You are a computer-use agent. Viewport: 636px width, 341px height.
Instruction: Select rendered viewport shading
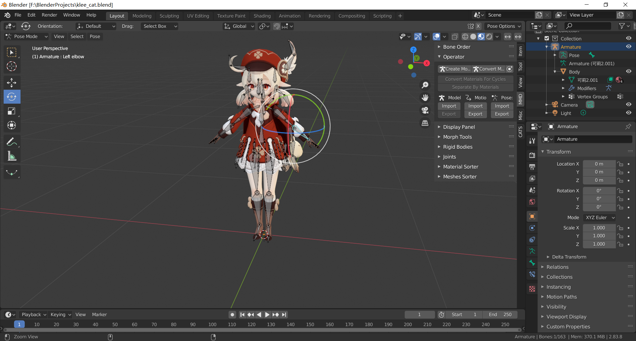489,36
